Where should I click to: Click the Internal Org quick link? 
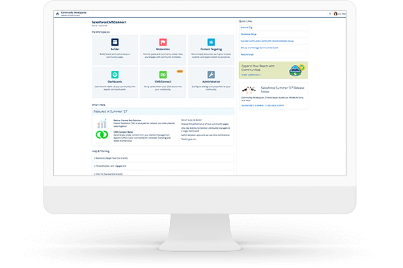coord(247,27)
